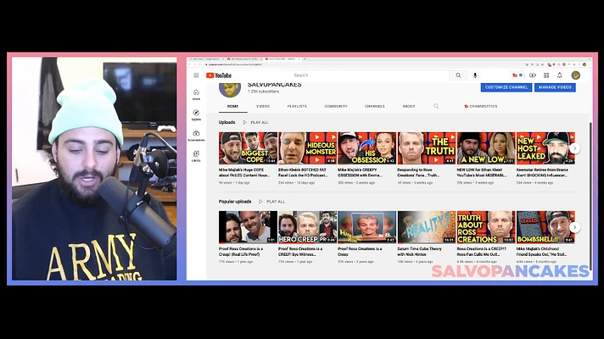This screenshot has height=339, width=604.
Task: Switch to the ABOUT tab
Action: 409,106
